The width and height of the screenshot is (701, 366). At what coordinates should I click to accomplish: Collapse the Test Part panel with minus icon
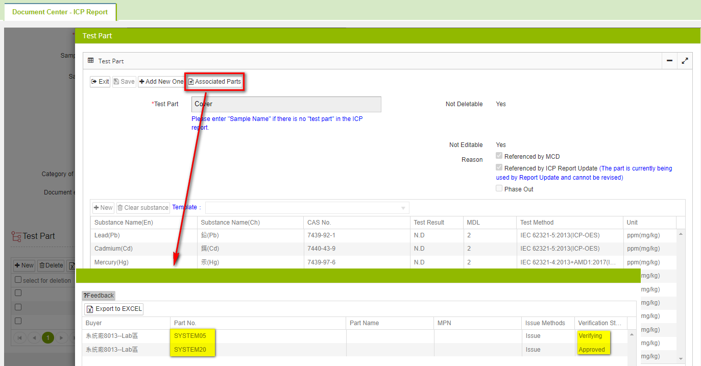click(x=669, y=61)
